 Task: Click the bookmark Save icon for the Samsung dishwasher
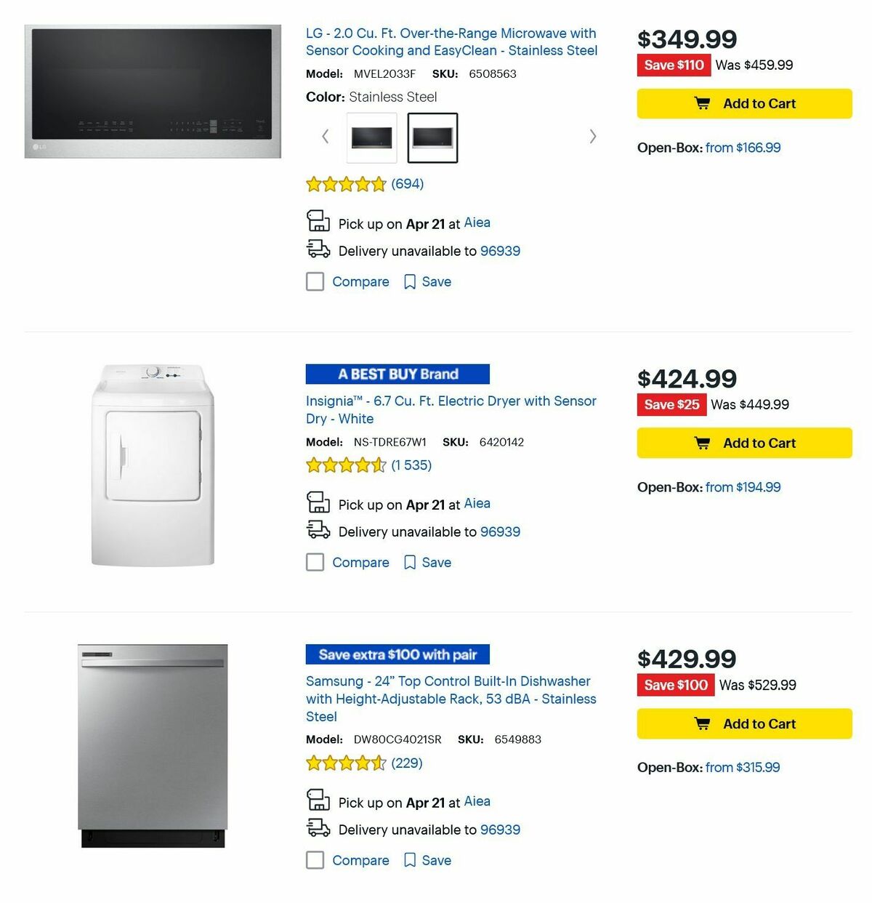click(410, 860)
